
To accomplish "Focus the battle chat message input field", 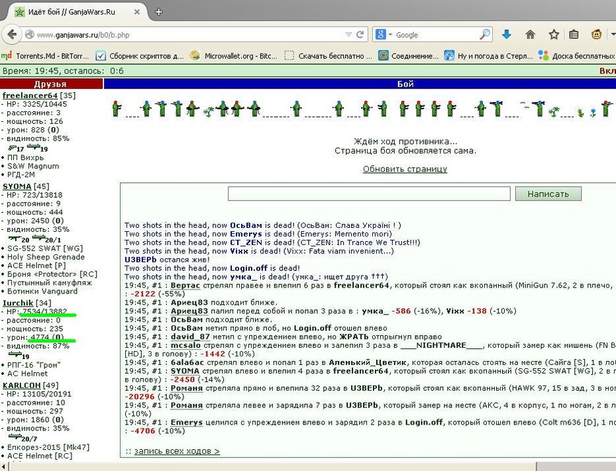I will click(369, 193).
